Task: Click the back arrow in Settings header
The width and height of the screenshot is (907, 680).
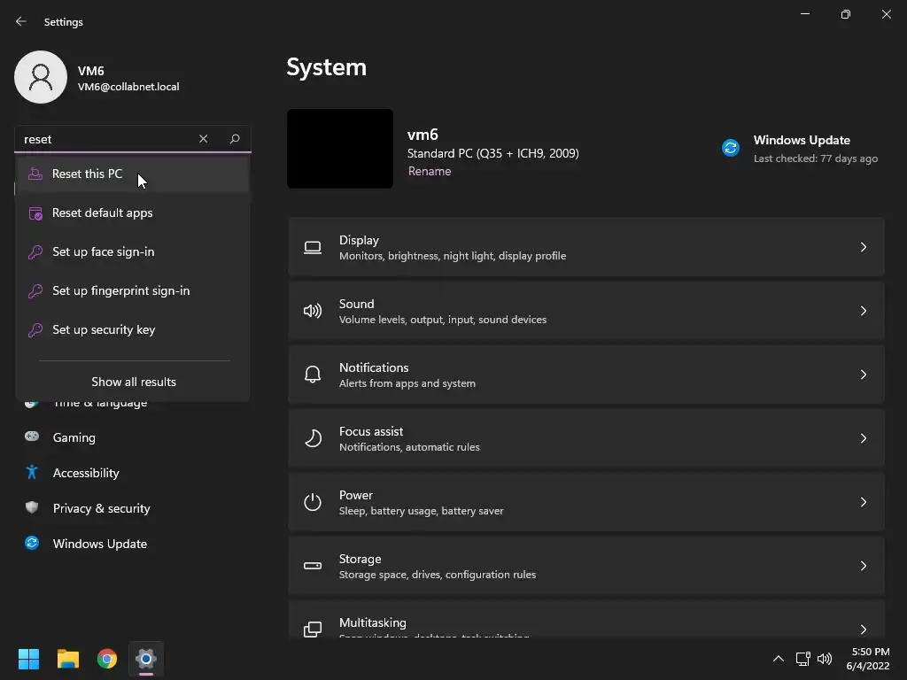Action: coord(21,21)
